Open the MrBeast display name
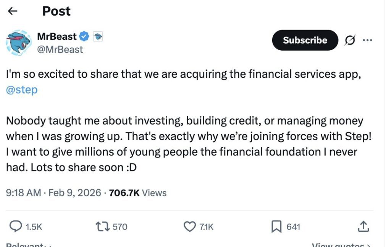 [57, 37]
